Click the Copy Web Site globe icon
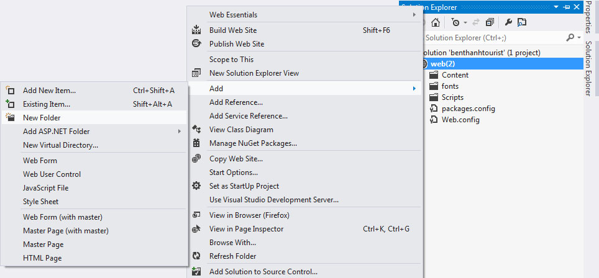The height and width of the screenshot is (278, 599). 196,158
